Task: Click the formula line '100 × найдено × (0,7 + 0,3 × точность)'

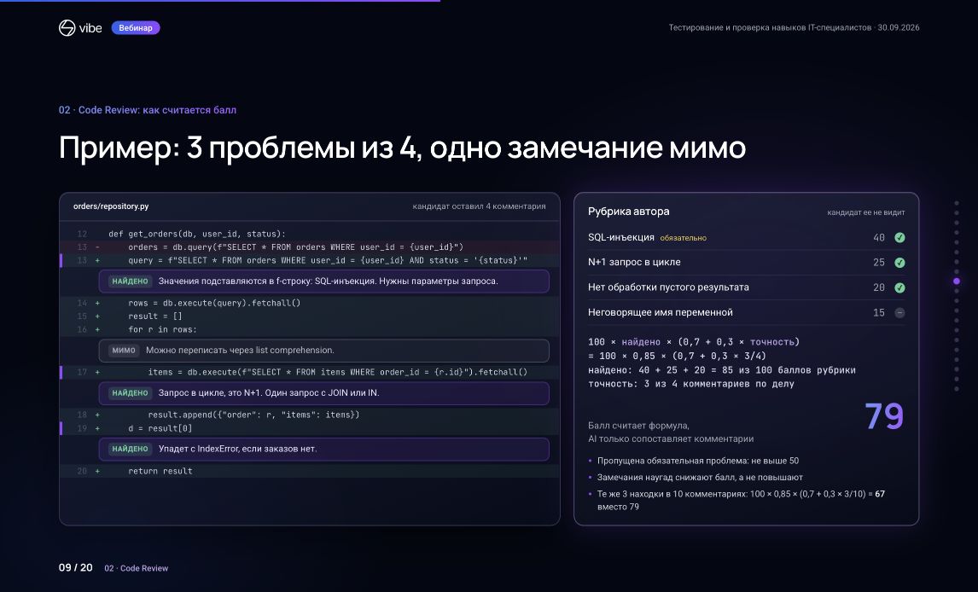Action: click(x=694, y=341)
